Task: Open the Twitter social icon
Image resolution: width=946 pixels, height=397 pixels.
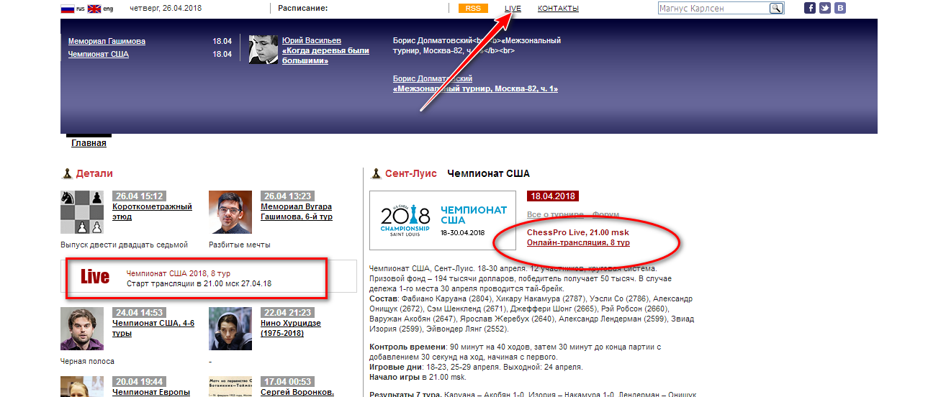Action: [x=825, y=9]
